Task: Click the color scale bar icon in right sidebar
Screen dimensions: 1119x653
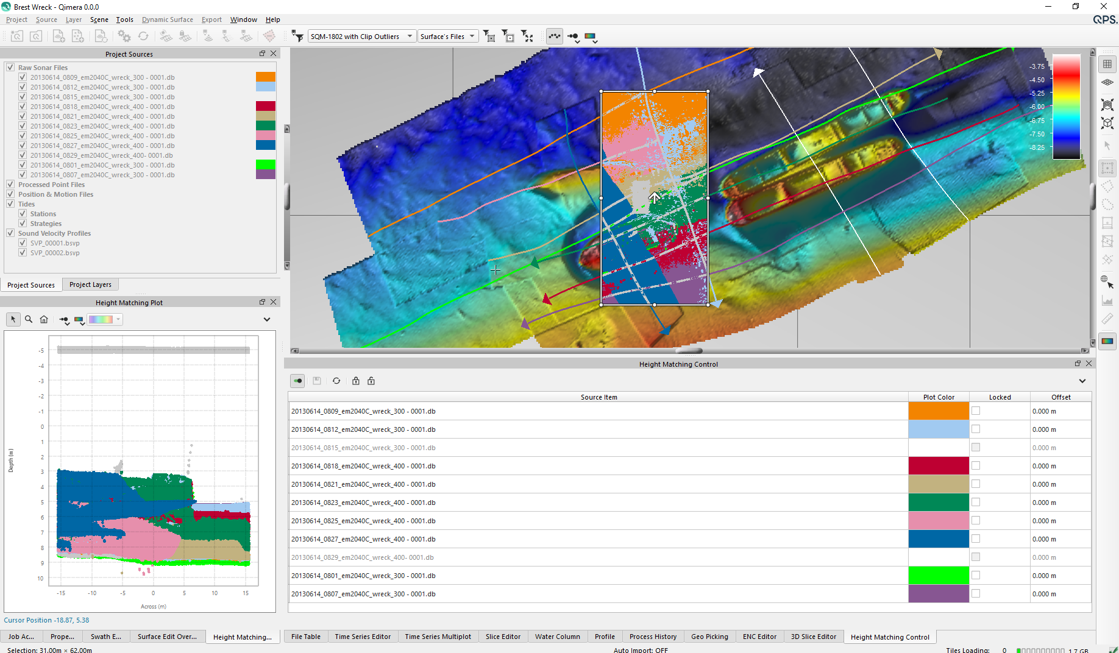Action: pyautogui.click(x=1107, y=341)
